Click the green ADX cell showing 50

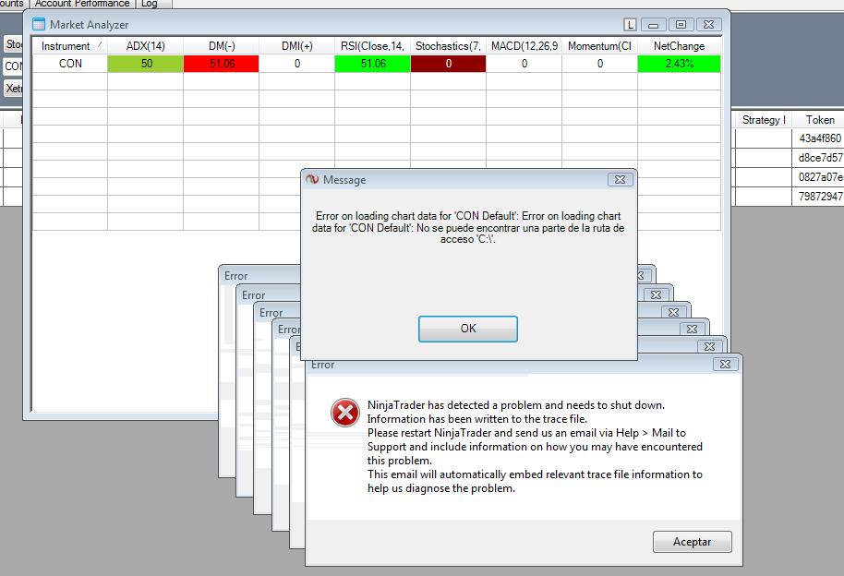145,64
